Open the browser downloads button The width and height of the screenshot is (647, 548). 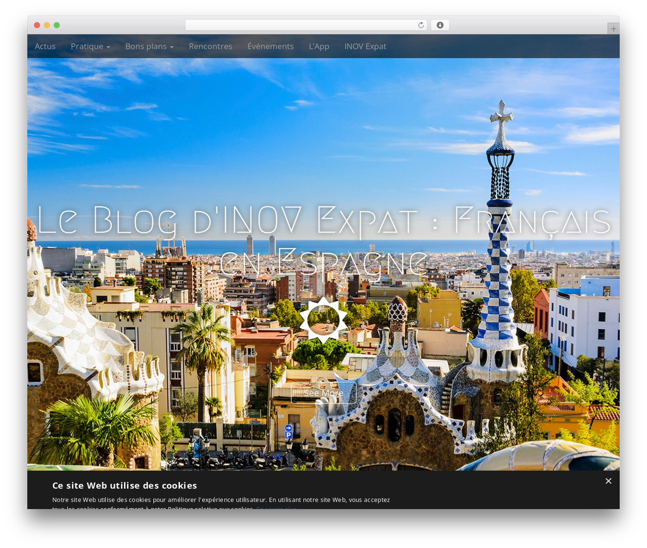[x=440, y=25]
